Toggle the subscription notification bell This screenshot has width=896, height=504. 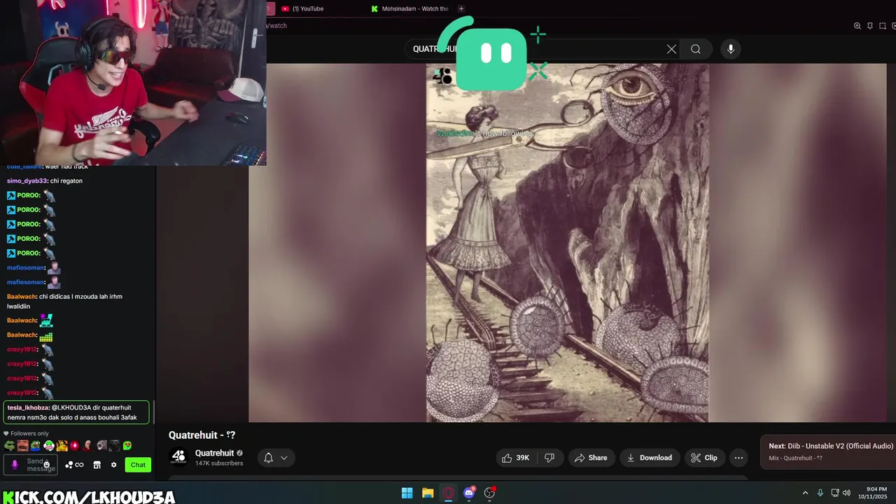point(268,458)
